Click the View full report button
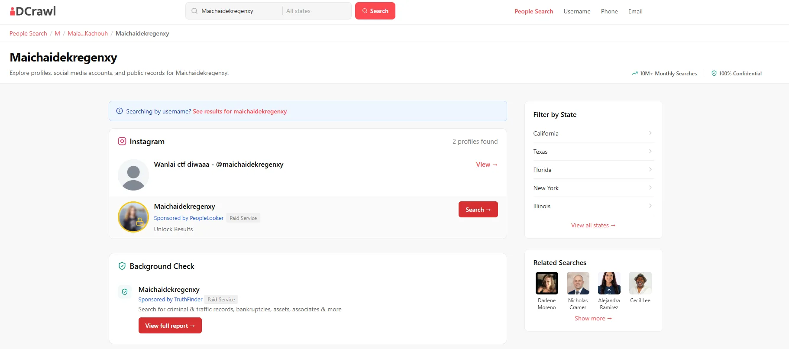The image size is (789, 349). (170, 326)
